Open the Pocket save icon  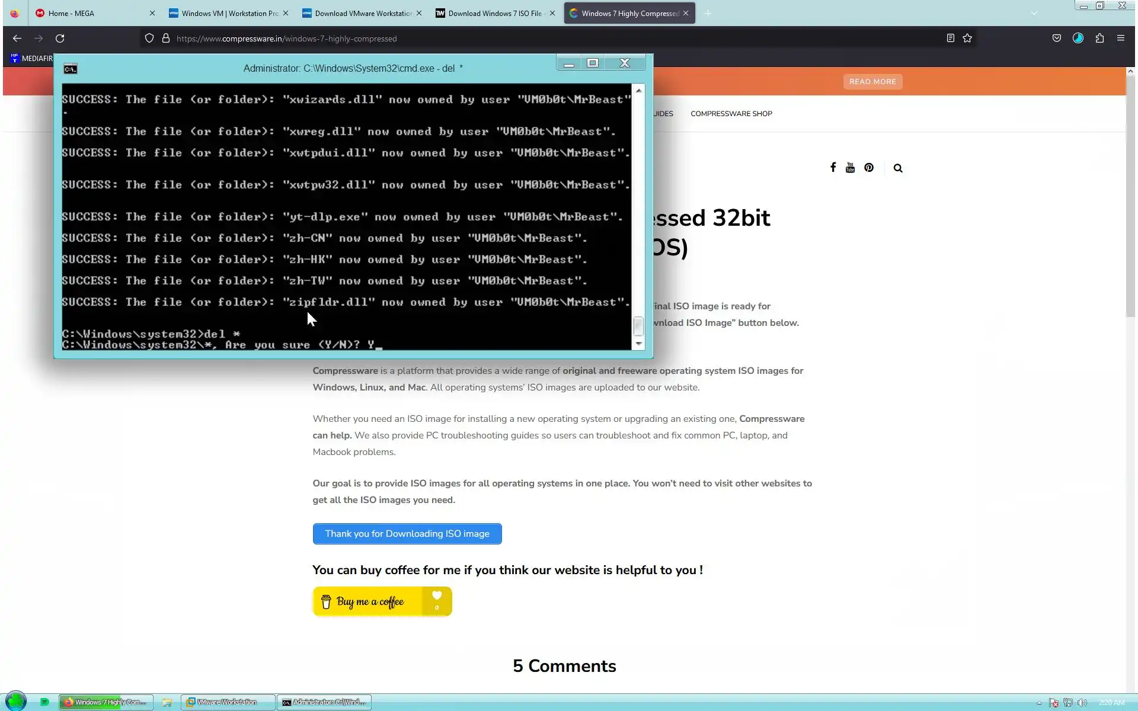pyautogui.click(x=1056, y=39)
